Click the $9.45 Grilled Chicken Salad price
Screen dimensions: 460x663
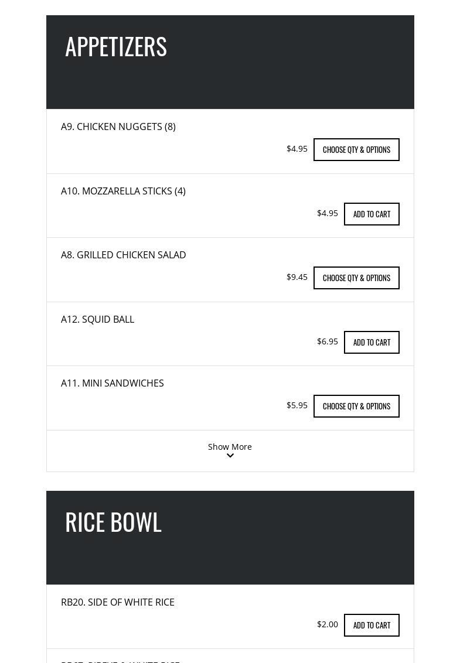[297, 277]
